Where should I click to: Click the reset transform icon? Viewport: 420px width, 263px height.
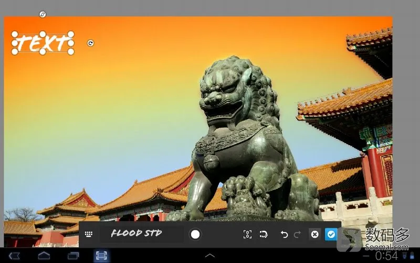(264, 234)
